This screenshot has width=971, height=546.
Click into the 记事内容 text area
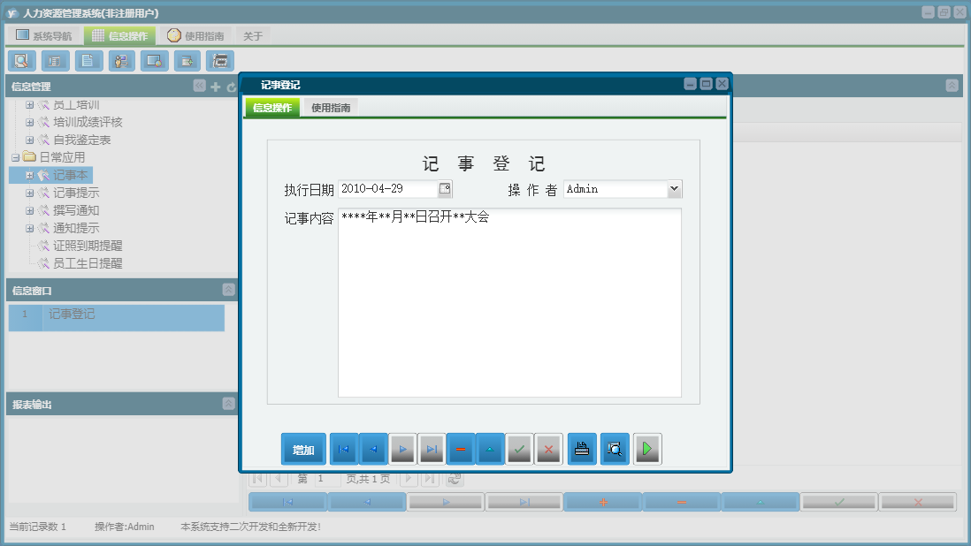point(509,302)
